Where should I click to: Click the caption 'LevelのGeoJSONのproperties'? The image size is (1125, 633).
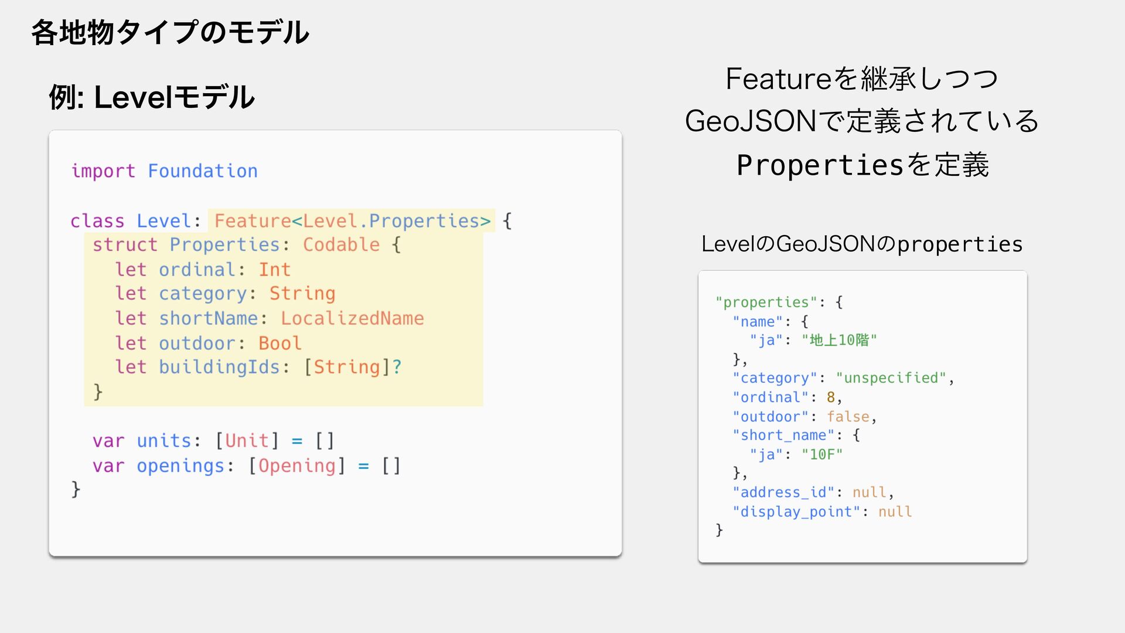coord(862,244)
